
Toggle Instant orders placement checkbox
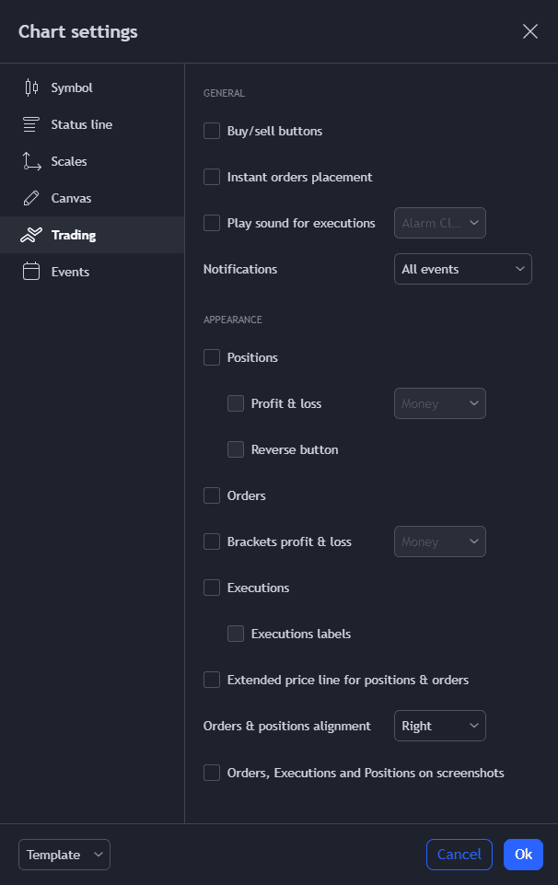pos(212,177)
